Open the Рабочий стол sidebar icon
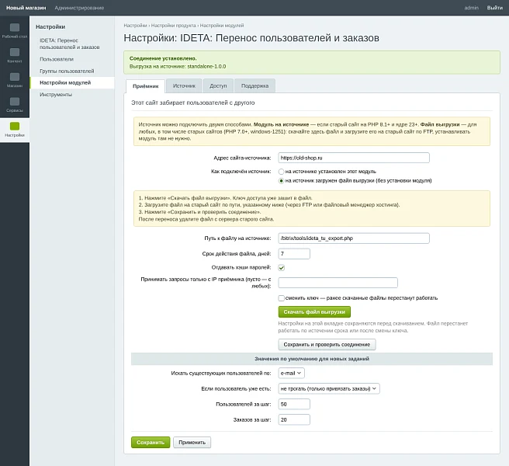Screen dimensions: 509x466 click(x=15, y=31)
